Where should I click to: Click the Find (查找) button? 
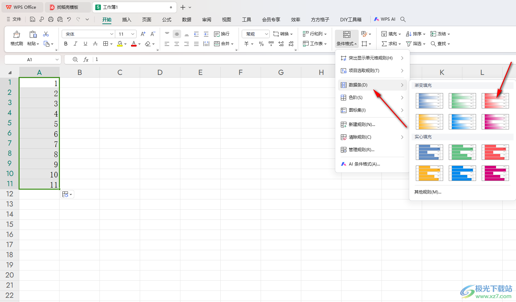pos(440,44)
